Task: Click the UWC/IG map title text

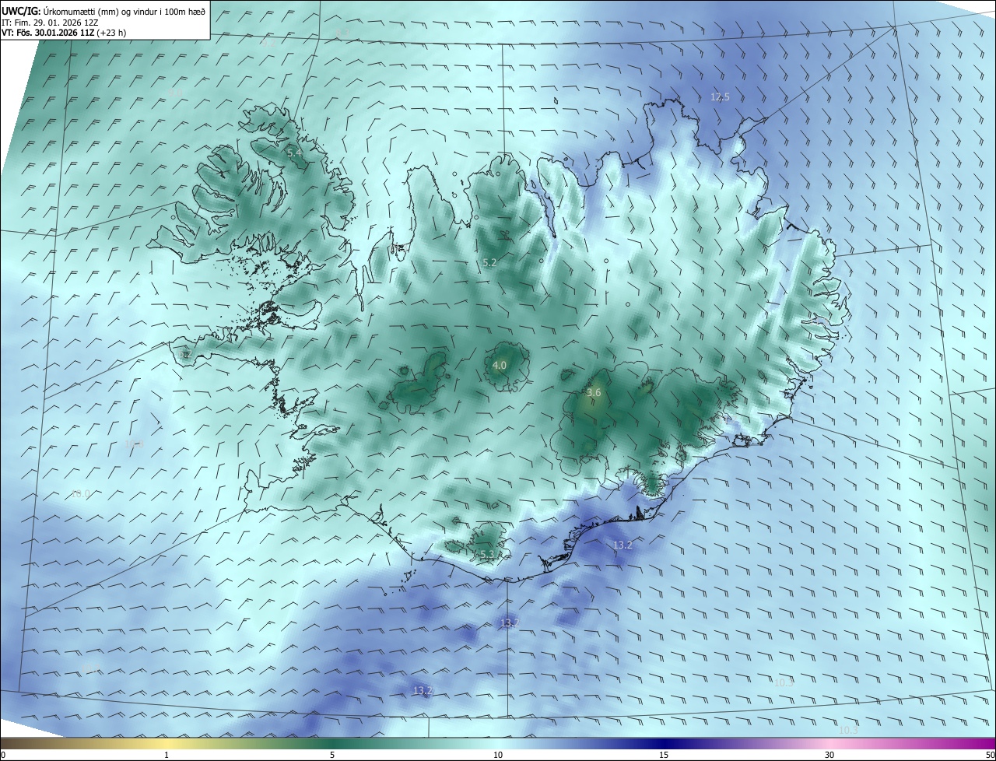Action: 103,11
